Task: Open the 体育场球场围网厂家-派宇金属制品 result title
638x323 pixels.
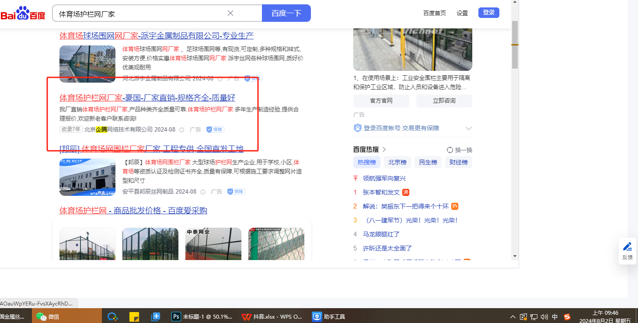Action: pyautogui.click(x=157, y=35)
